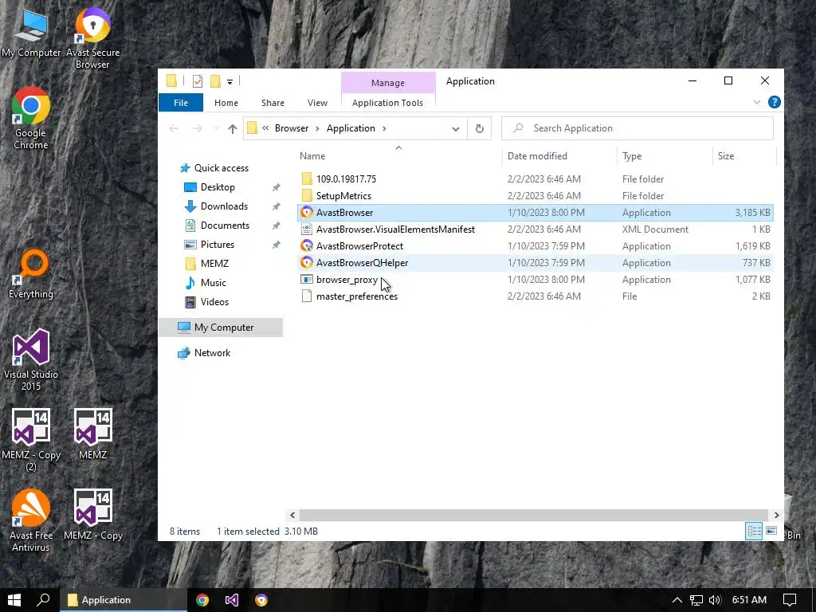This screenshot has height=612, width=816.
Task: Open the AvastBrowser application file
Action: [x=535, y=212]
